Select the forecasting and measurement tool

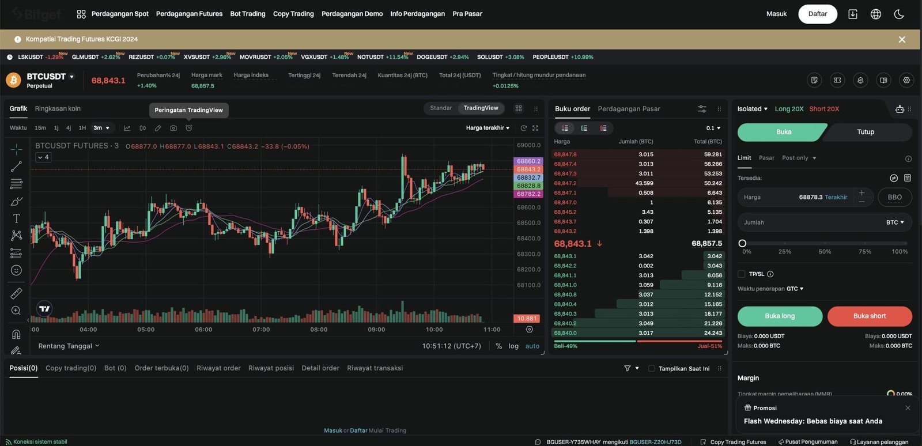click(16, 253)
